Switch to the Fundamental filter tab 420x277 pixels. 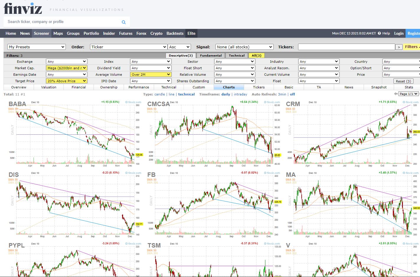[211, 55]
